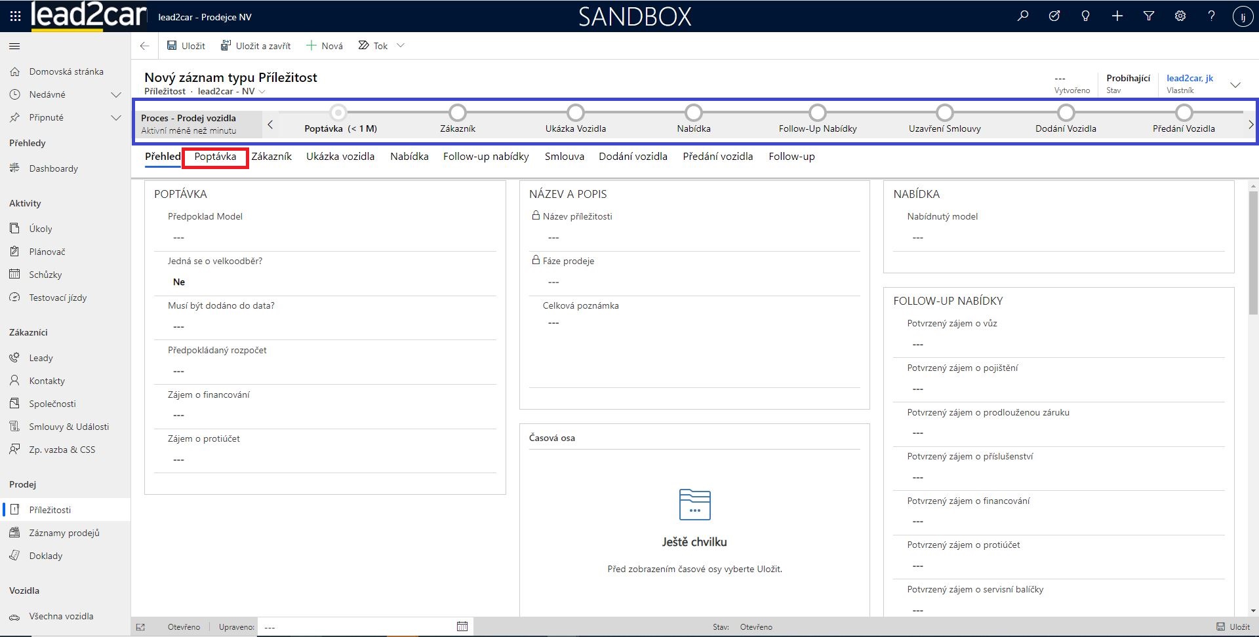Viewport: 1259px width, 637px height.
Task: Click the task flow checkmark icon
Action: [x=1054, y=16]
